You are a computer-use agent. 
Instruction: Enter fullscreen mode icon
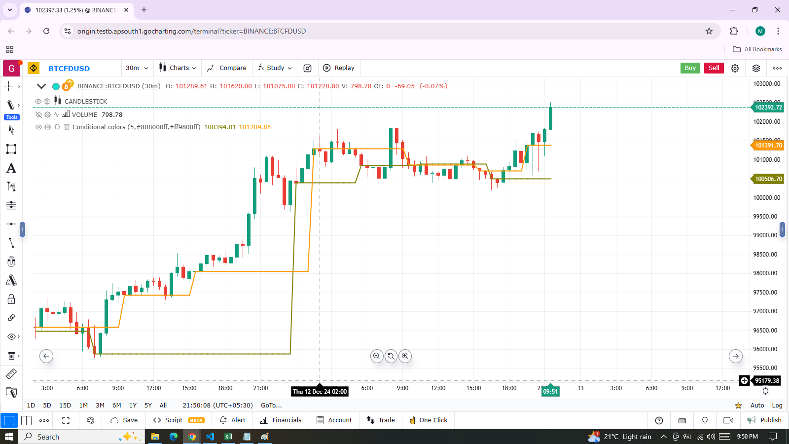pyautogui.click(x=66, y=420)
